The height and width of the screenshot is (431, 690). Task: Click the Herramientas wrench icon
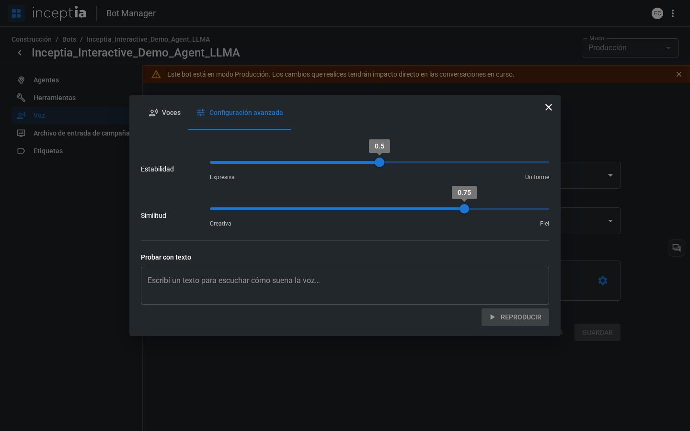tap(21, 98)
